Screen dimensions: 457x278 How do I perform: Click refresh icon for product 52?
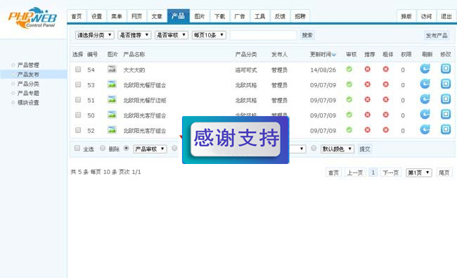click(x=425, y=129)
